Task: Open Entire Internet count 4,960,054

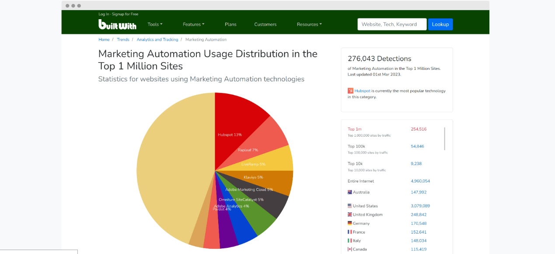Action: pos(420,181)
